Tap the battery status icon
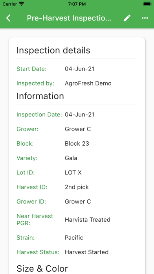154x274 pixels. (147, 4)
